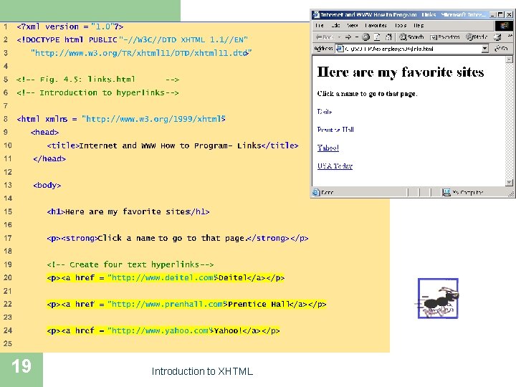Click the My Computer zone status icon
This screenshot has width=516, height=387.
(446, 192)
